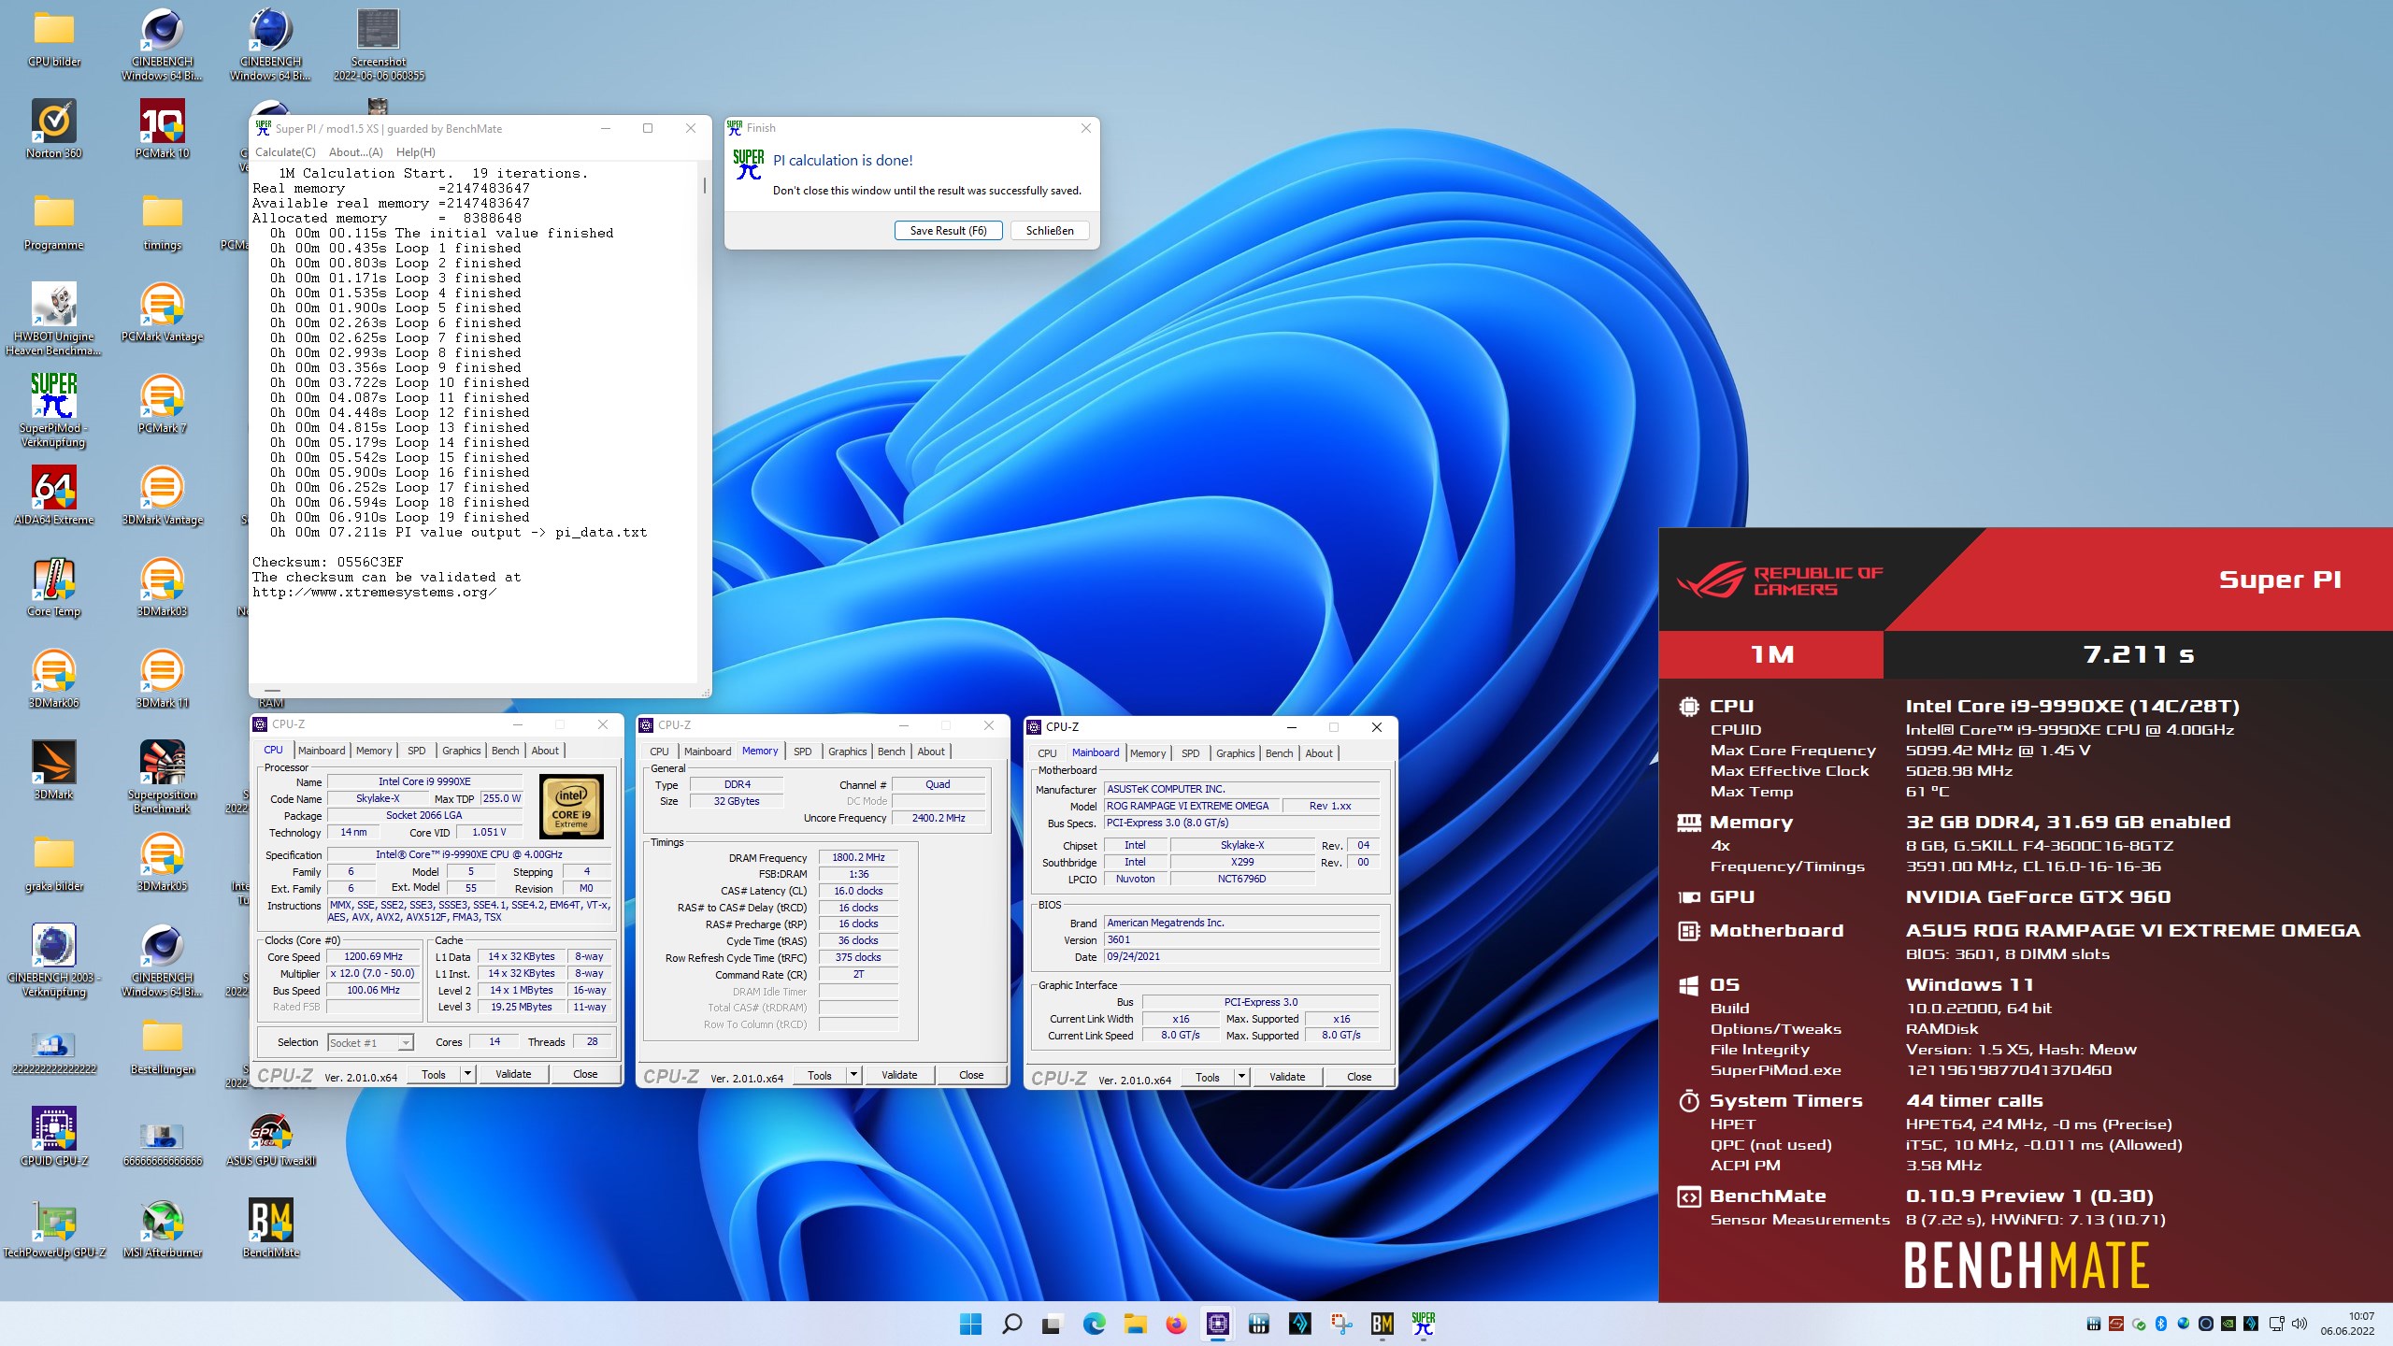Viewport: 2393px width, 1346px height.
Task: Open CINEBENCH 2003 Verknüpfung desktop icon
Action: [54, 960]
